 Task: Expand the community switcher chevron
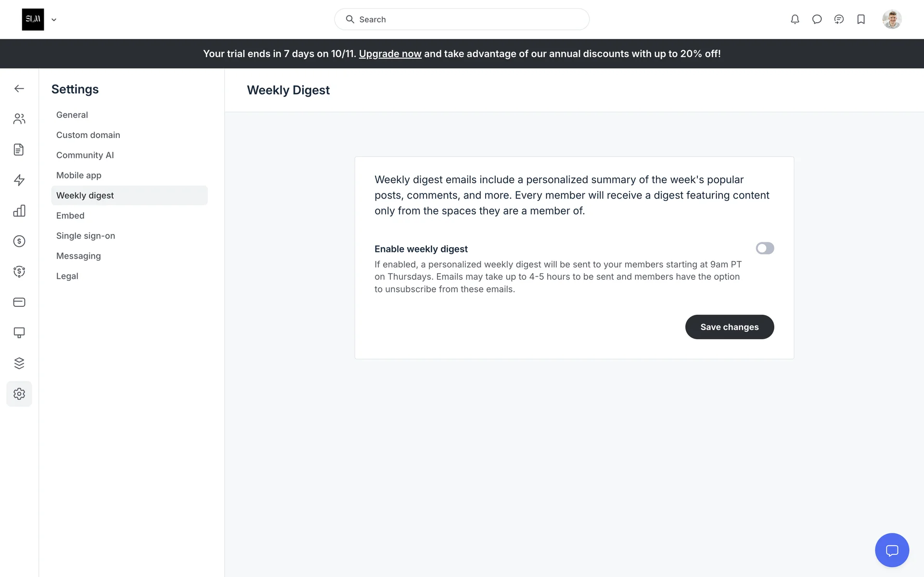pyautogui.click(x=54, y=20)
